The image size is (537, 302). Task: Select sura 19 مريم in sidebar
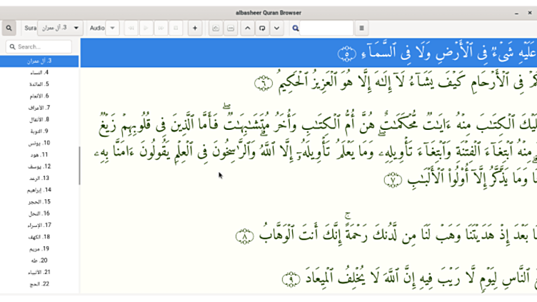click(39, 248)
